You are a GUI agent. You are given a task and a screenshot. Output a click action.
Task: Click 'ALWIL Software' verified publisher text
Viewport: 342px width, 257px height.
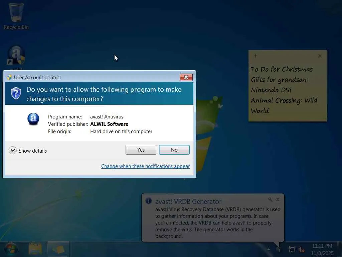(109, 124)
